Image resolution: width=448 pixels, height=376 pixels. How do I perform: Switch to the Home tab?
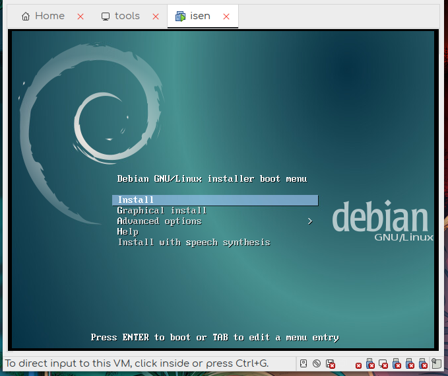[49, 17]
